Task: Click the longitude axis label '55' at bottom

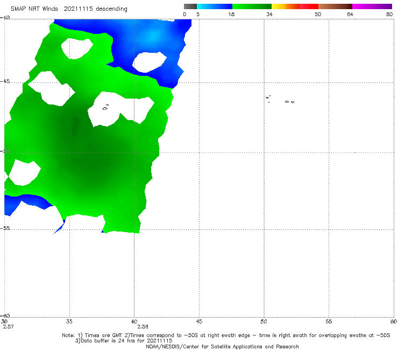Action: pyautogui.click(x=329, y=321)
